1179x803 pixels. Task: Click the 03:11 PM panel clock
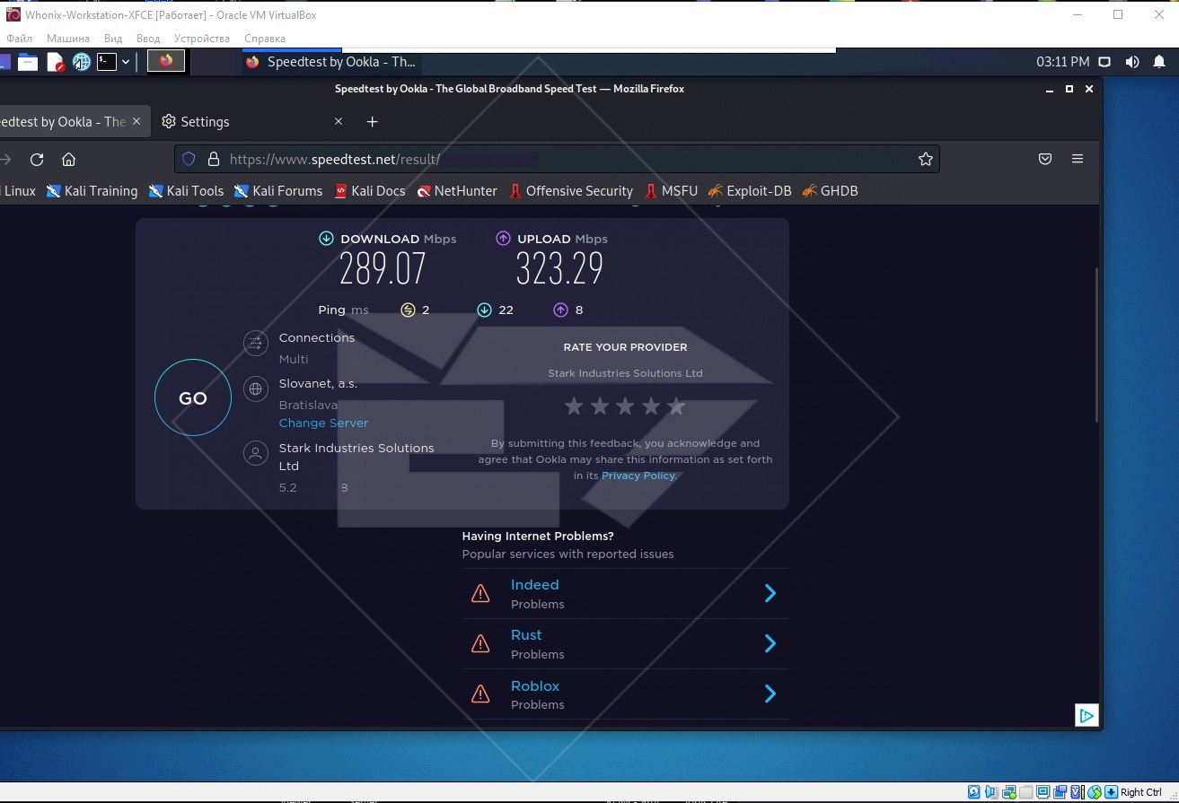coord(1063,62)
